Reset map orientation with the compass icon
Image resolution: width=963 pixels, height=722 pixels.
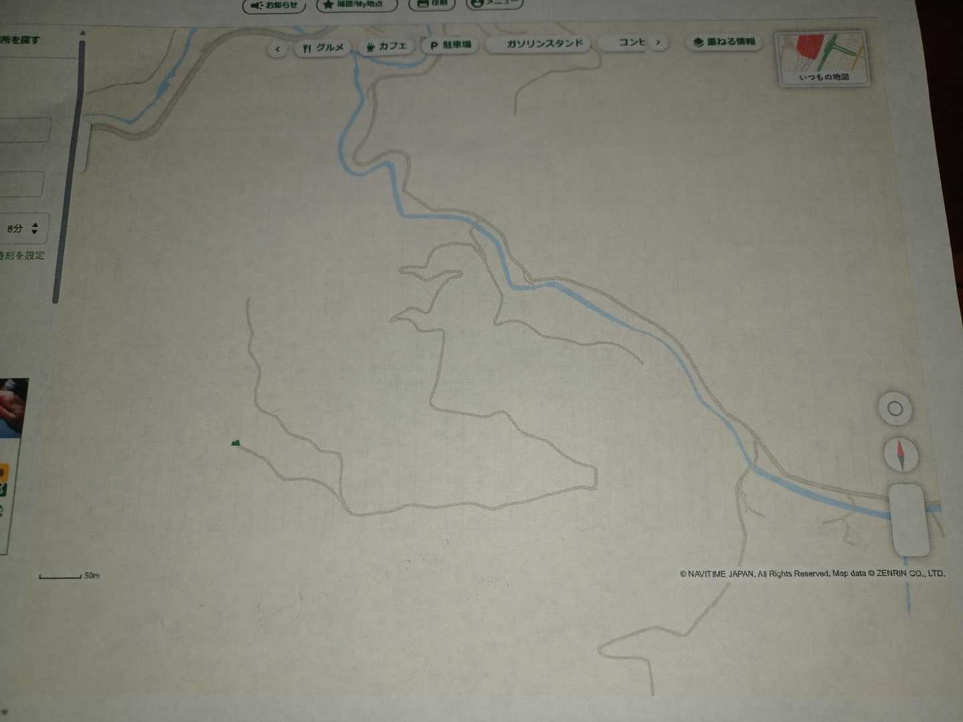click(x=900, y=455)
